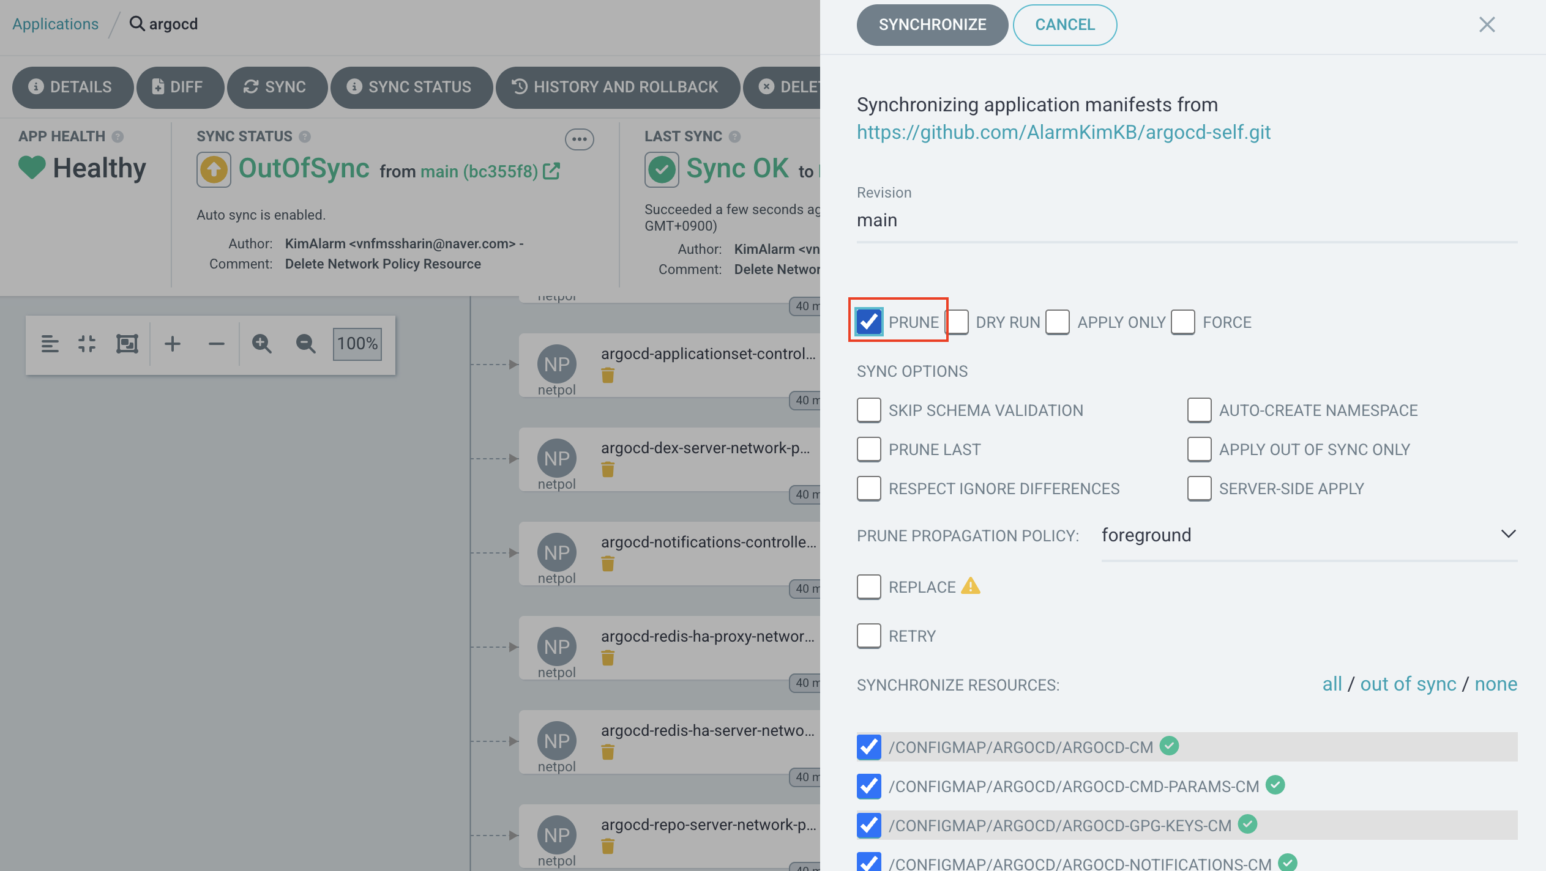The image size is (1546, 871).
Task: Click the align tree layout icon
Action: pos(50,344)
